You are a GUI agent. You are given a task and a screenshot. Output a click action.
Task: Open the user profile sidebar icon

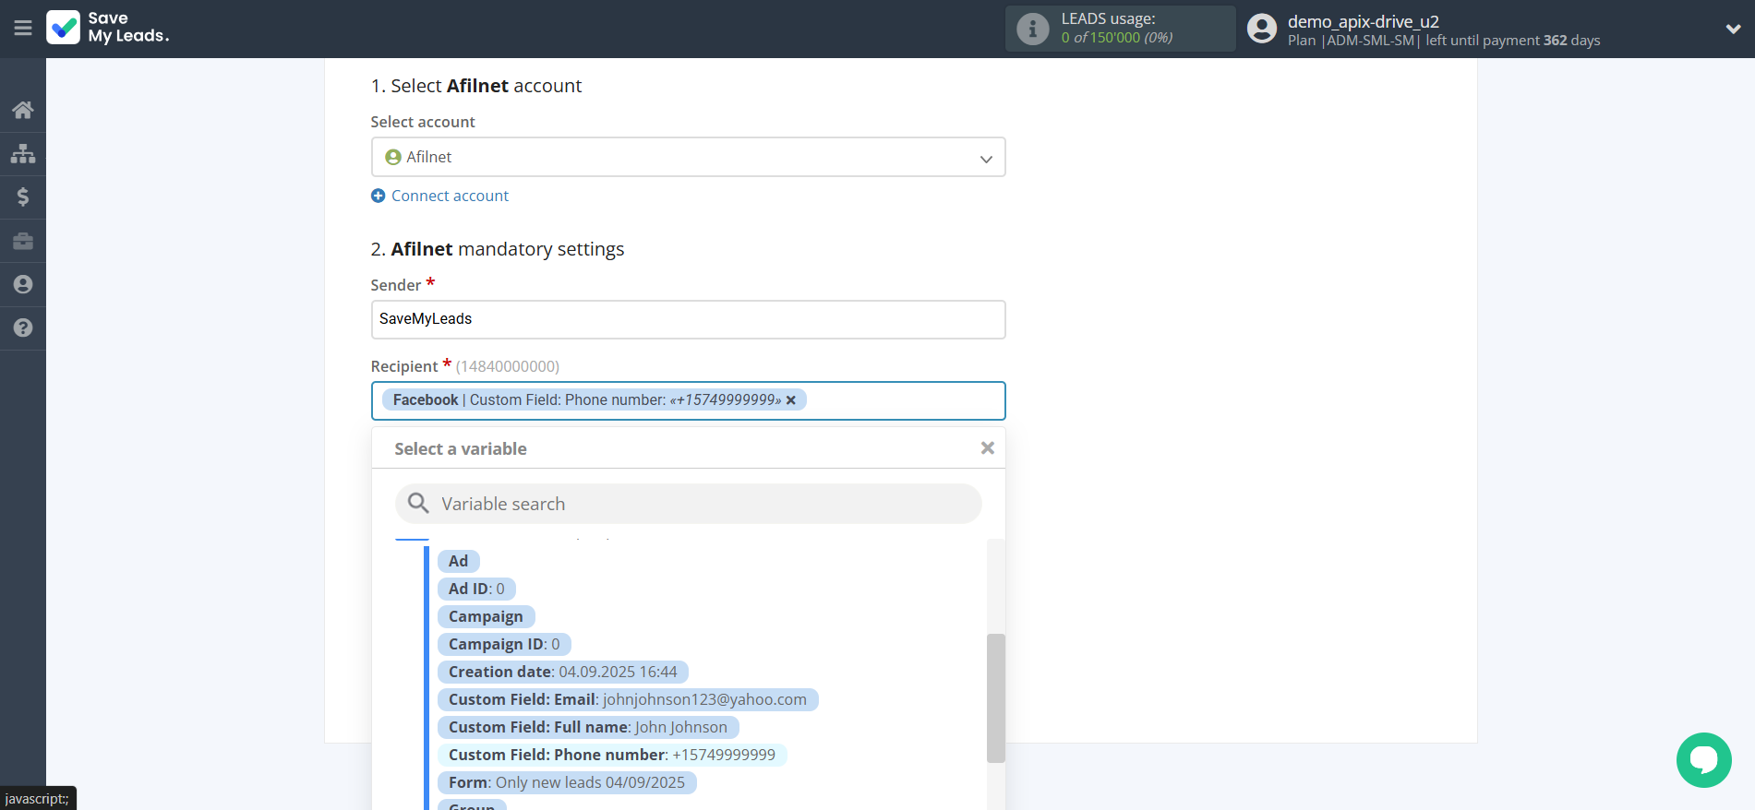[x=23, y=284]
